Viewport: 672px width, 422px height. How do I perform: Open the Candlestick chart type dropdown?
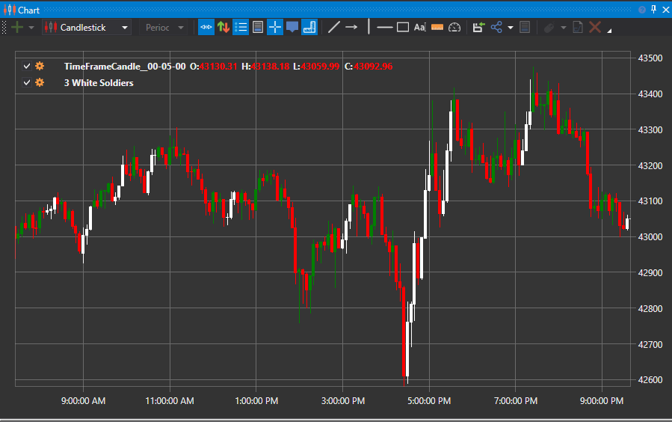tap(87, 28)
